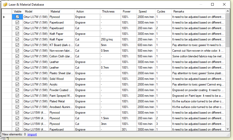Sort by the Speed column header
This screenshot has height=140, width=233.
(146, 12)
